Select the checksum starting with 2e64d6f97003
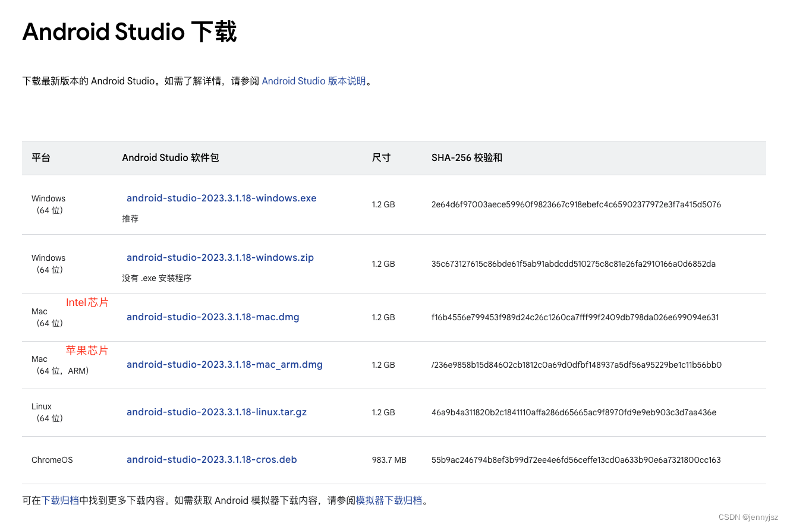 pos(576,204)
